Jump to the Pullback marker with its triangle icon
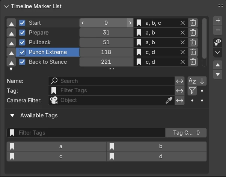 (11, 43)
